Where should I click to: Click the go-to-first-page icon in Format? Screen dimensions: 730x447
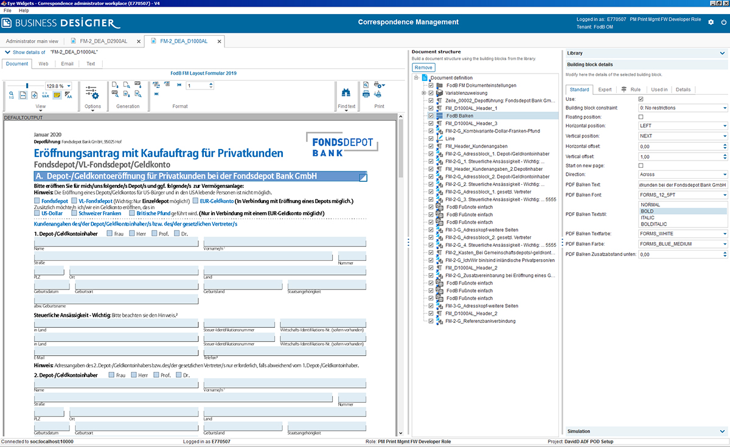coord(179,85)
